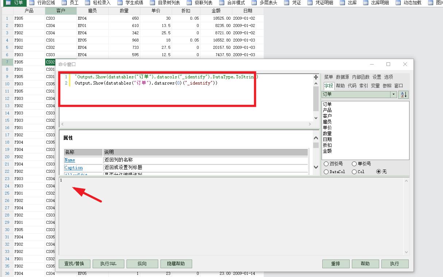Image resolution: width=443 pixels, height=277 pixels.
Task: Select the 单引号 radio option
Action: point(354,164)
